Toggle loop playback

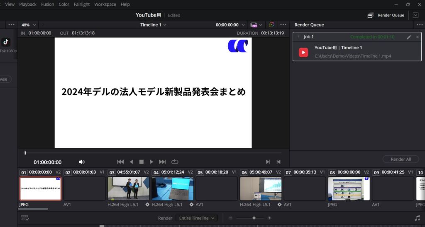click(175, 162)
